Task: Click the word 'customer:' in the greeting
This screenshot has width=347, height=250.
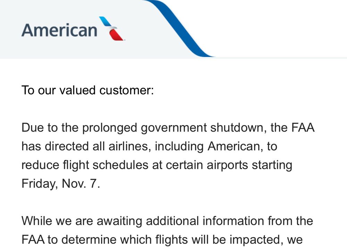Action: pos(127,90)
